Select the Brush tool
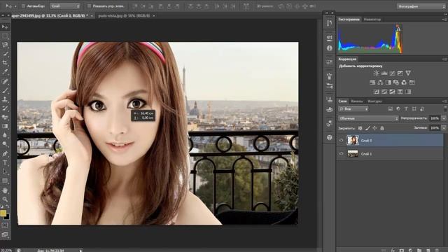The width and height of the screenshot is (448, 252). pyautogui.click(x=5, y=90)
